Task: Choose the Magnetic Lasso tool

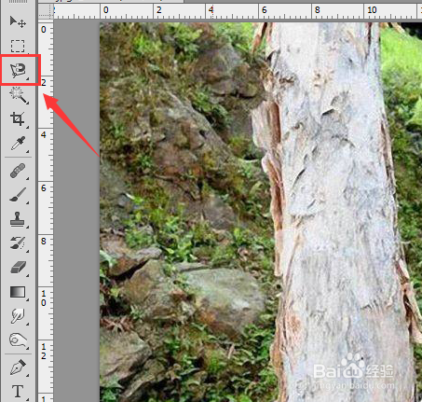Action: click(x=18, y=70)
